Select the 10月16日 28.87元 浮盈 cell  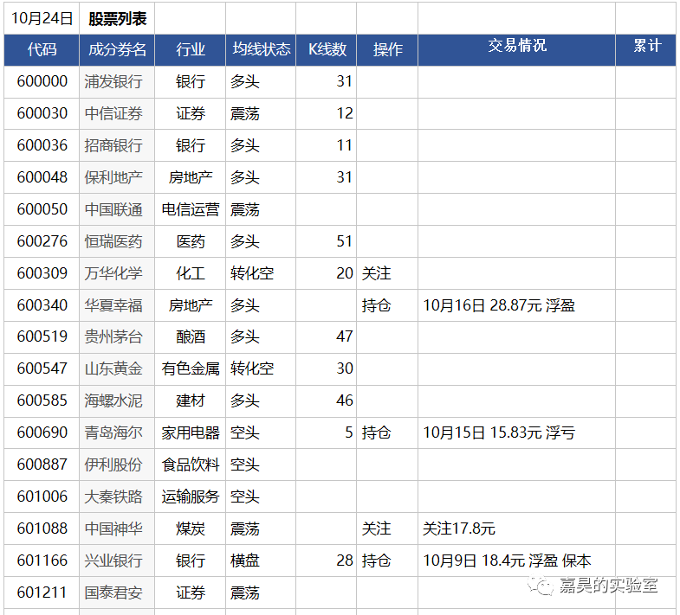pos(516,305)
